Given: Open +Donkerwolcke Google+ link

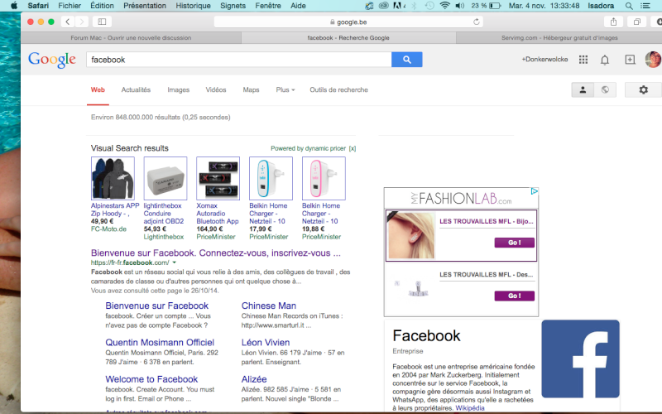Looking at the screenshot, I should 544,60.
